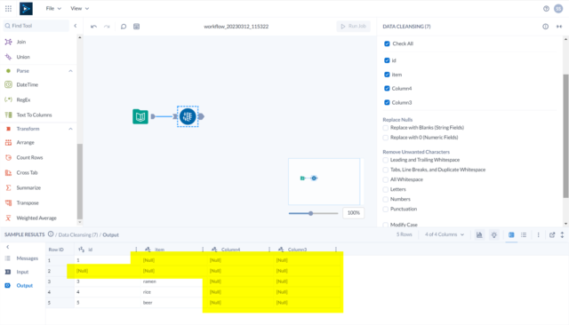
Task: Enable Leading and Trailing Whitespace removal
Action: (x=385, y=160)
